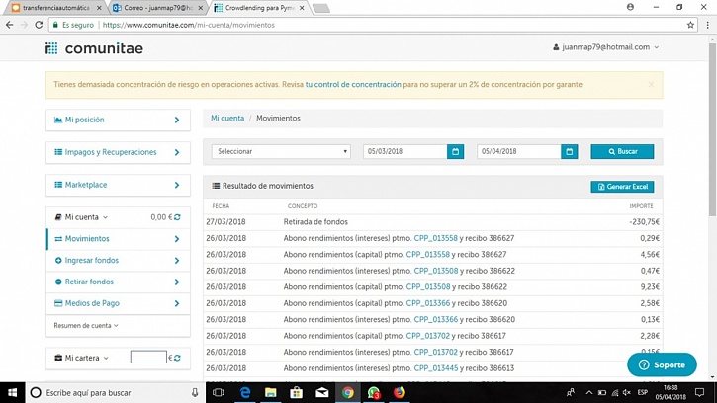
Task: Bookmark this page with the star icon
Action: 691,25
